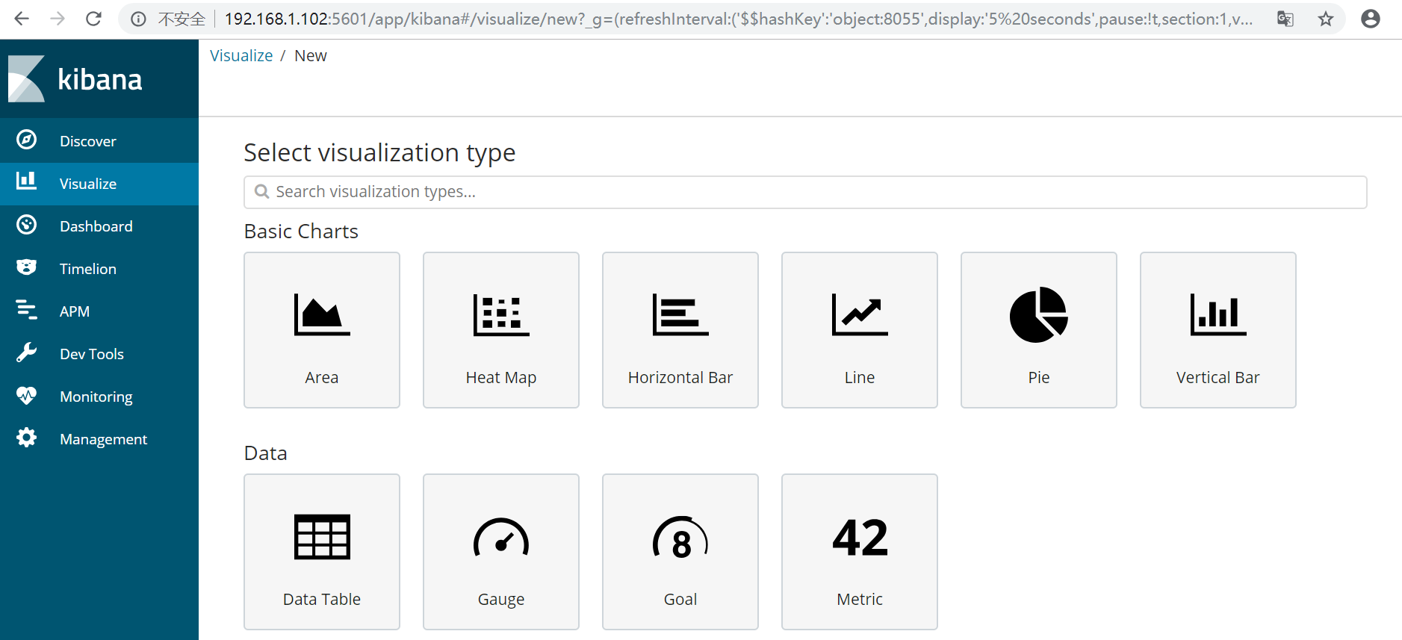Click the Visualize bar chart sidebar icon
Viewport: 1402px width, 640px height.
tap(26, 181)
